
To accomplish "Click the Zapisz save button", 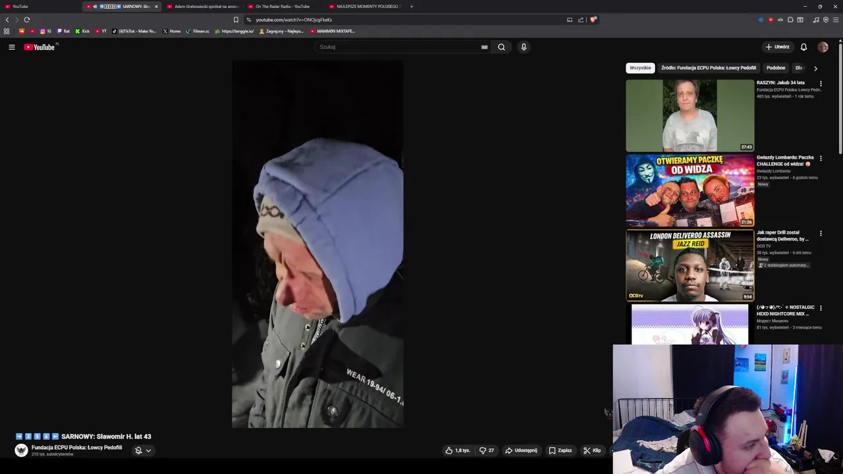I will point(560,450).
